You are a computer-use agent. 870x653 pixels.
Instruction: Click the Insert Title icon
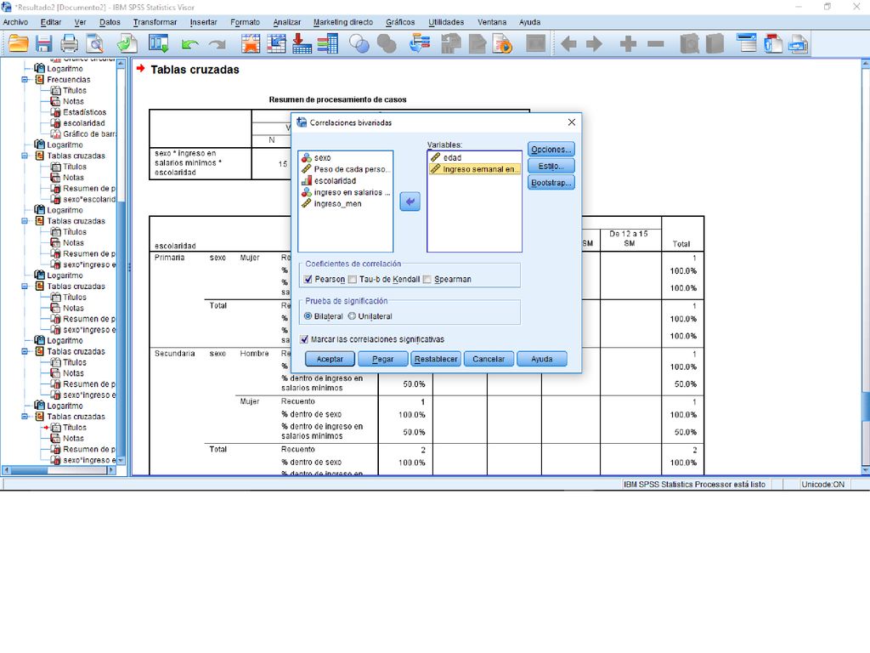pos(773,44)
